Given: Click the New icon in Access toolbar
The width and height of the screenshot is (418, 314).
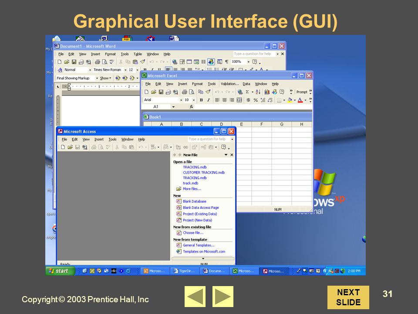Looking at the screenshot, I should 63,147.
